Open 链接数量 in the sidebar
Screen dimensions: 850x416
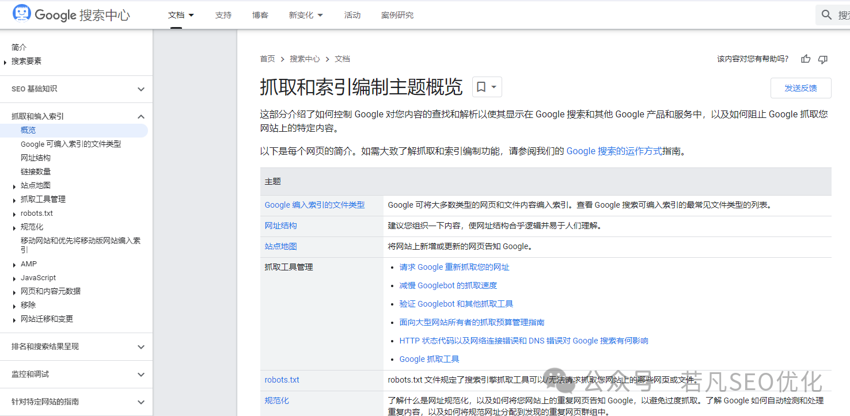point(36,171)
